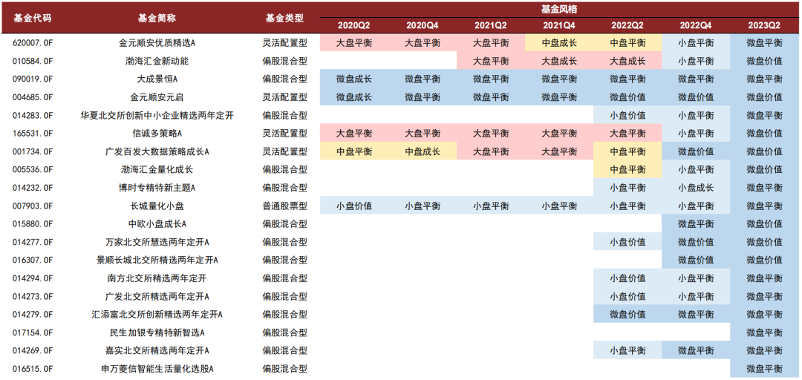
Task: Click 2022Q2 微盘价值 cell in 汇添富北交所创新精选两年定开A row
Action: pos(627,315)
